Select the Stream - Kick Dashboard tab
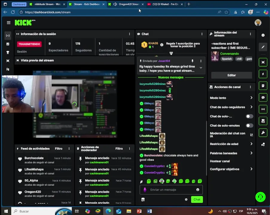The image size is (270, 215). click(87, 4)
